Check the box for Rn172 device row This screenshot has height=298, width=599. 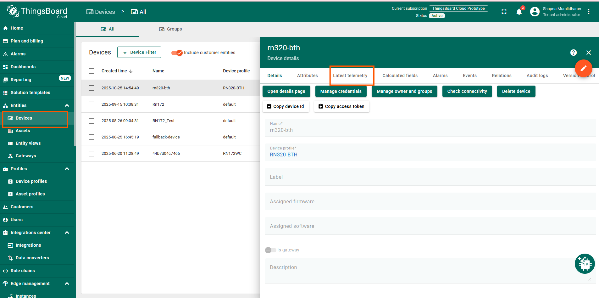coord(92,104)
